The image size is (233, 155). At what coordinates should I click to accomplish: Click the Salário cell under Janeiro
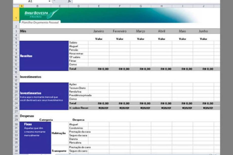click(99, 43)
